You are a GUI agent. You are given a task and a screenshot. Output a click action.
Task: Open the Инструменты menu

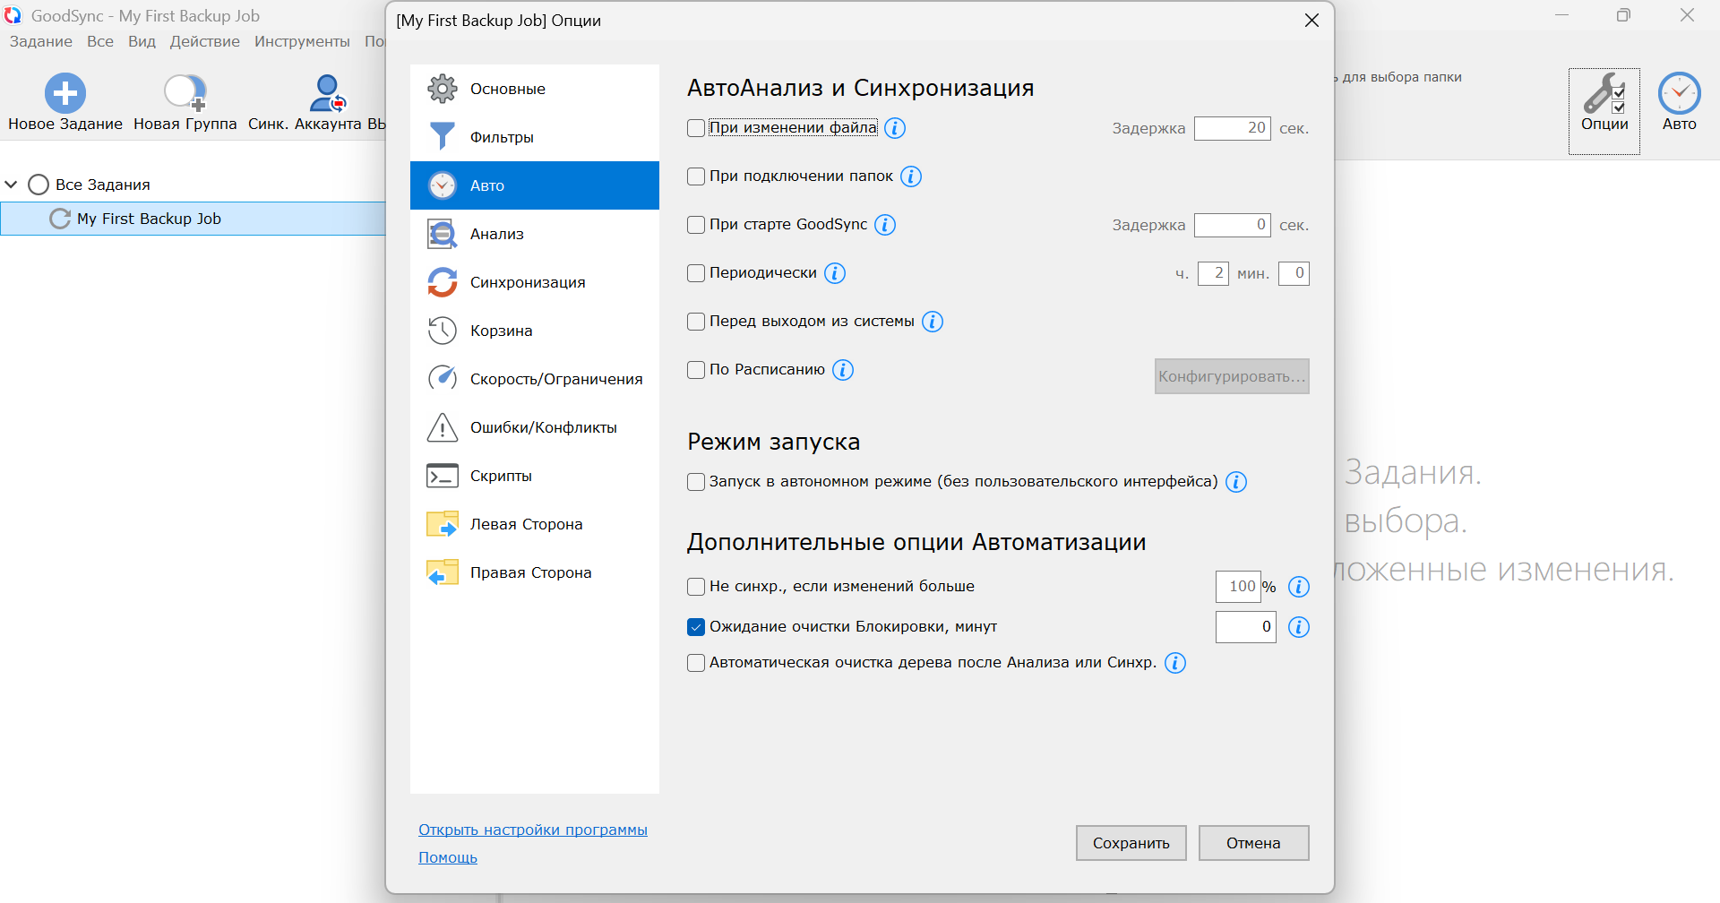(302, 41)
